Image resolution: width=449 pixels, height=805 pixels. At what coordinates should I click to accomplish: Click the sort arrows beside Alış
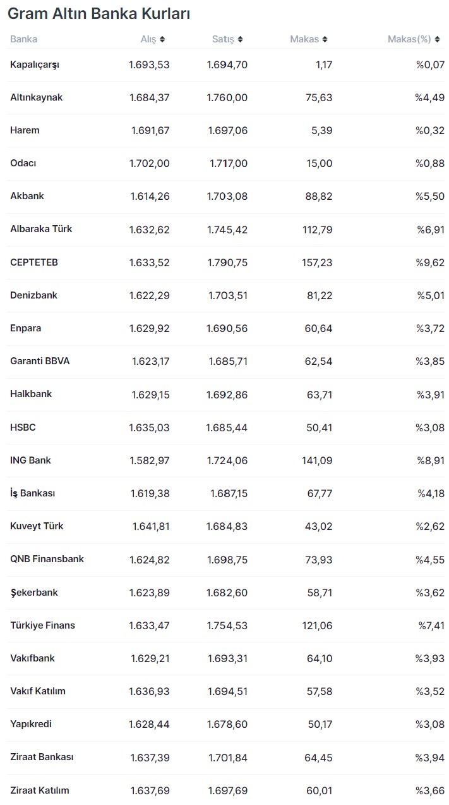162,39
